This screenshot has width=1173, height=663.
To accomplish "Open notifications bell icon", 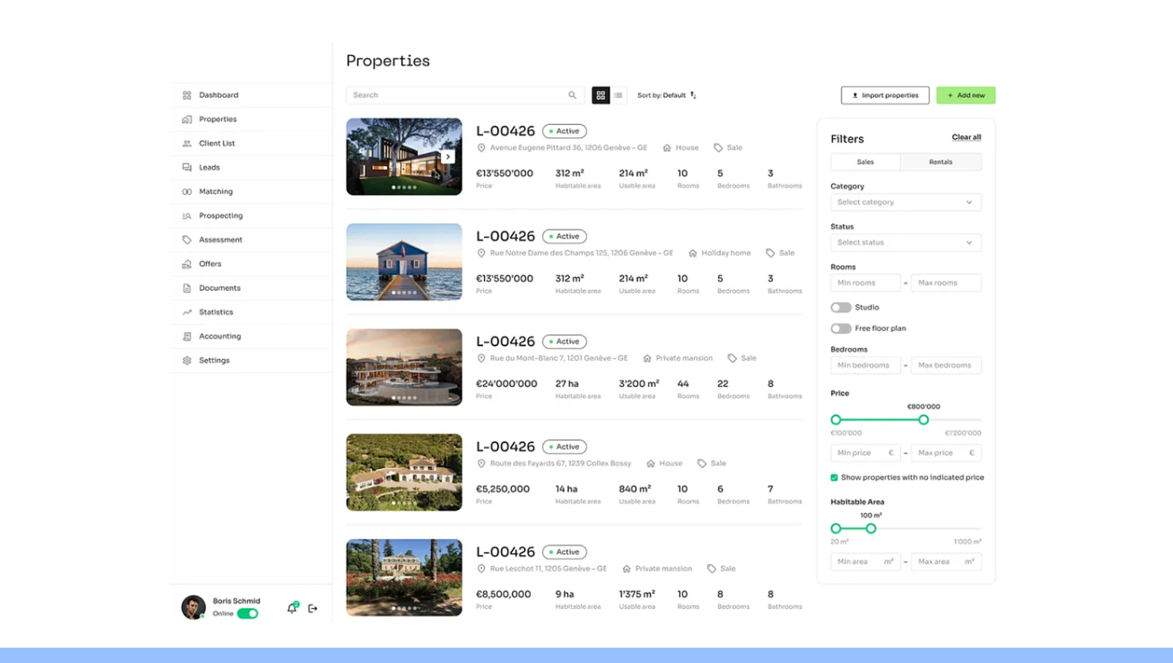I will [x=292, y=608].
